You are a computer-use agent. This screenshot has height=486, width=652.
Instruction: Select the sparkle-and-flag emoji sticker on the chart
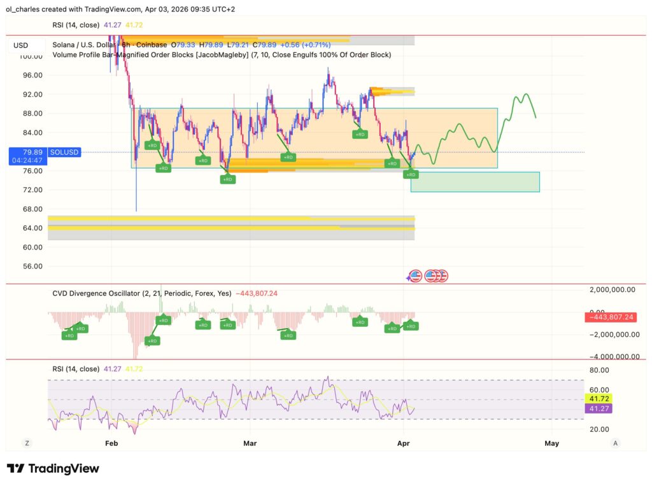(x=414, y=275)
